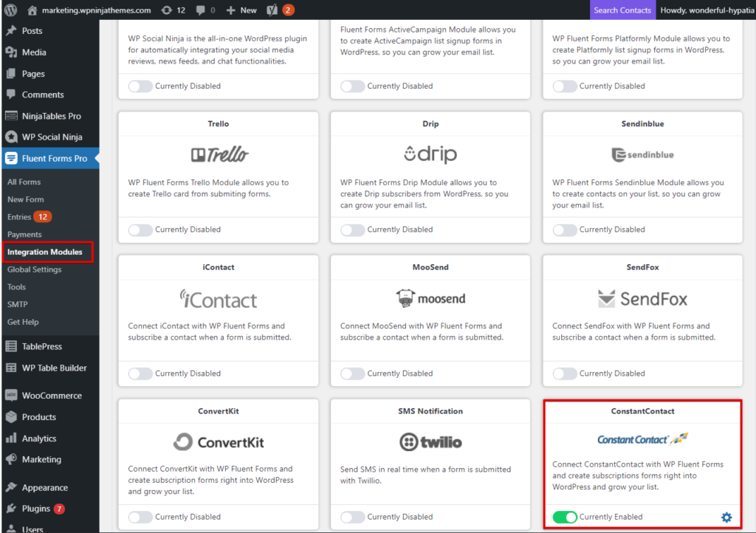This screenshot has height=533, width=756.
Task: Click the twilio logo image
Action: click(430, 442)
